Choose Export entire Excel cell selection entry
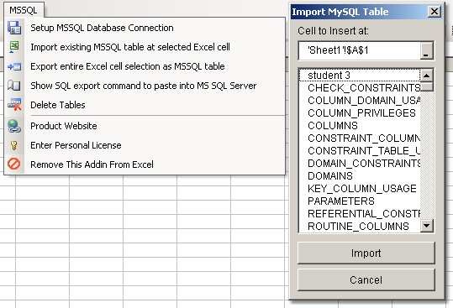Viewport: 453px width, 308px height. pyautogui.click(x=128, y=66)
